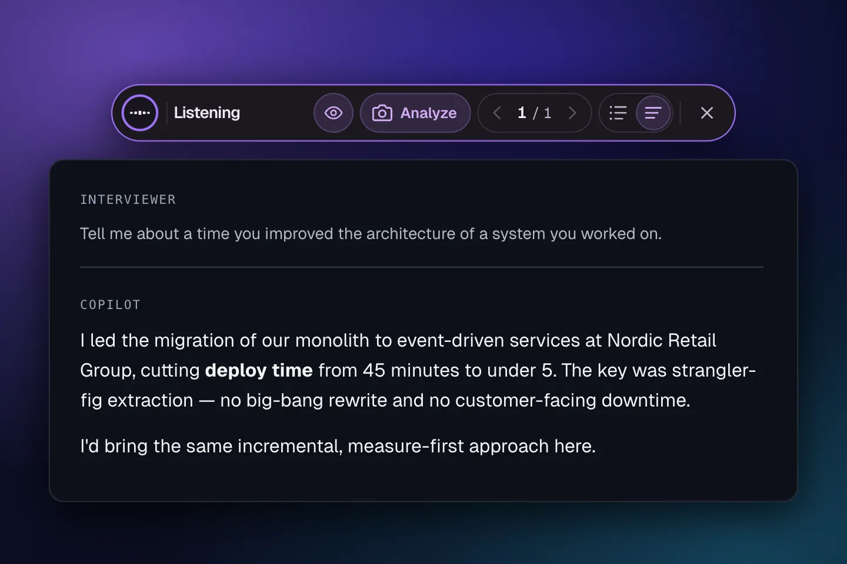Toggle the eye visibility button

(x=334, y=113)
